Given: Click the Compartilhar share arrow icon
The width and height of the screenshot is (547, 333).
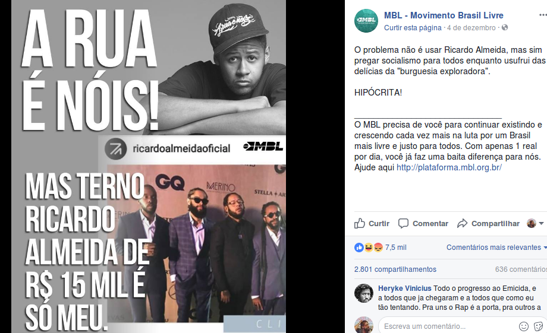Looking at the screenshot, I should point(462,223).
